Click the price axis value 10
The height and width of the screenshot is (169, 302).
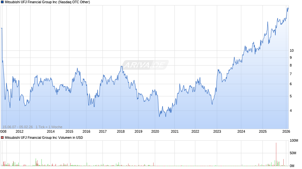(x=292, y=50)
